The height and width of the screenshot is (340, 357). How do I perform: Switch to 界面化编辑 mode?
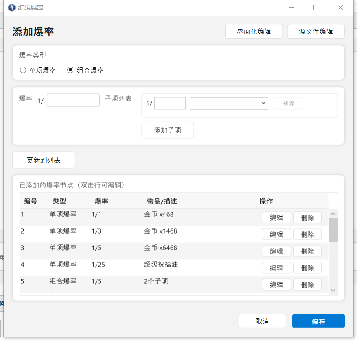[254, 31]
